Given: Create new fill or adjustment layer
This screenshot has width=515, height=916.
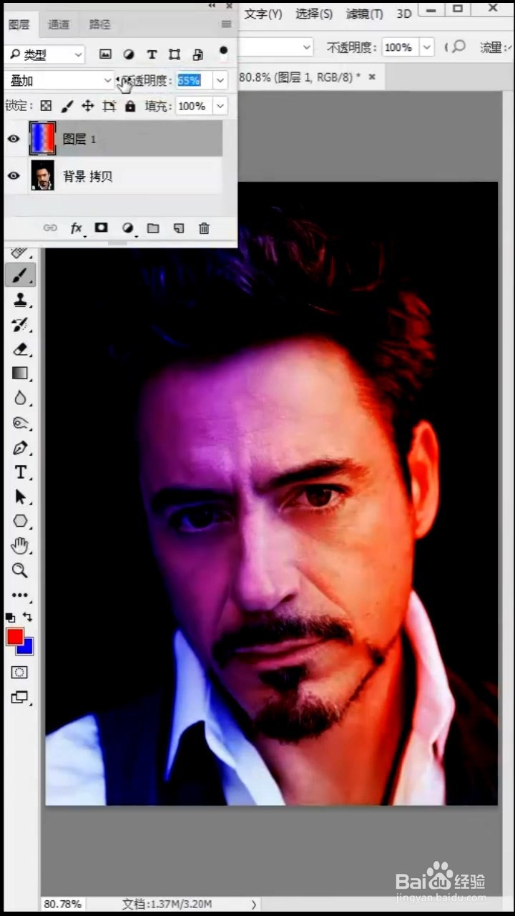Looking at the screenshot, I should coord(128,228).
